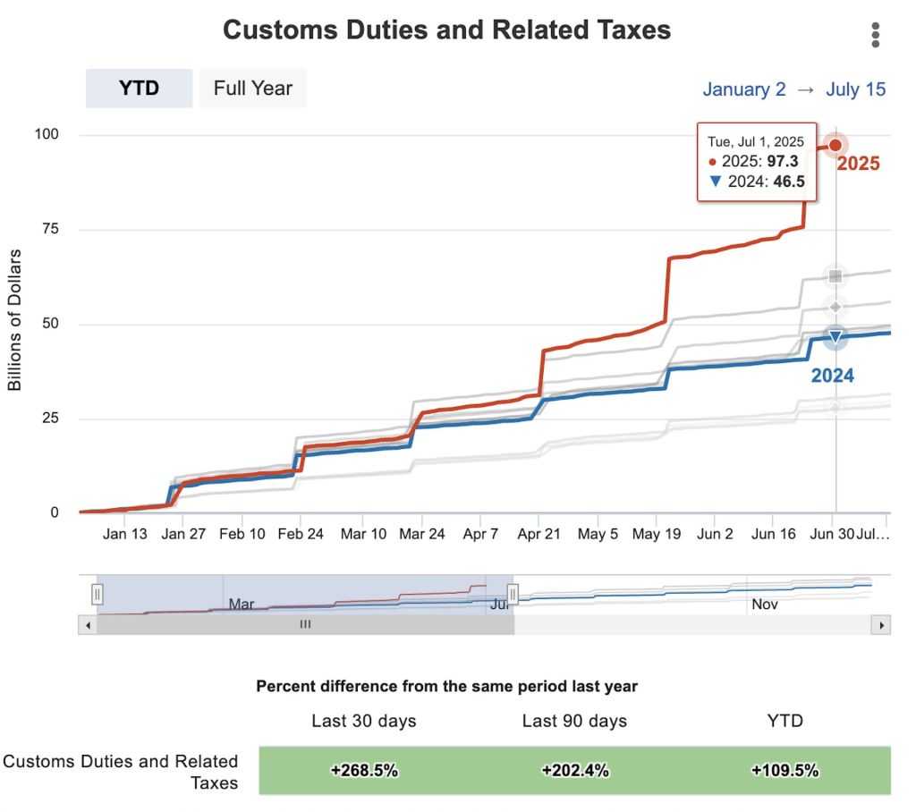The image size is (916, 812).
Task: Click the January 2 start date
Action: coord(743,89)
